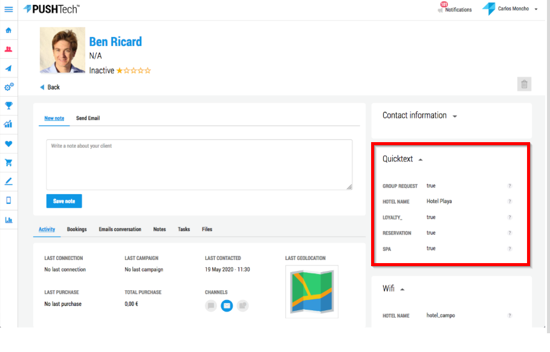
Task: Select the Contacts people icon in the sidebar
Action: 8,49
